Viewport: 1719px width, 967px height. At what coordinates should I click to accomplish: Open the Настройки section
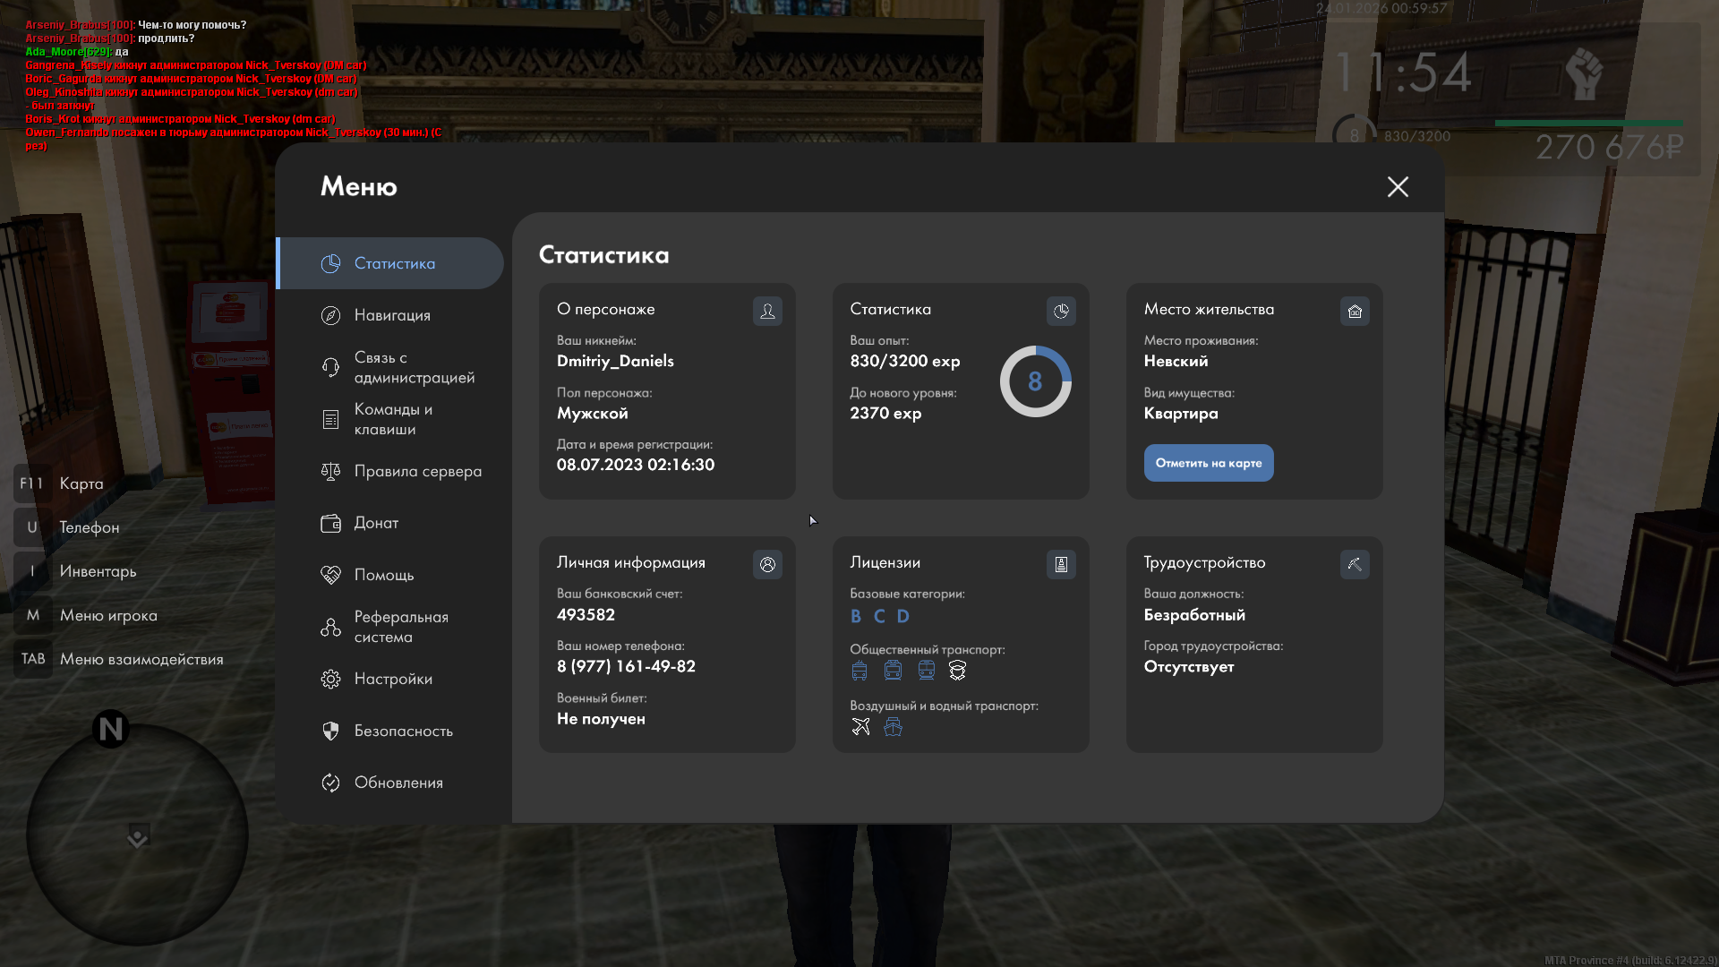pos(392,679)
